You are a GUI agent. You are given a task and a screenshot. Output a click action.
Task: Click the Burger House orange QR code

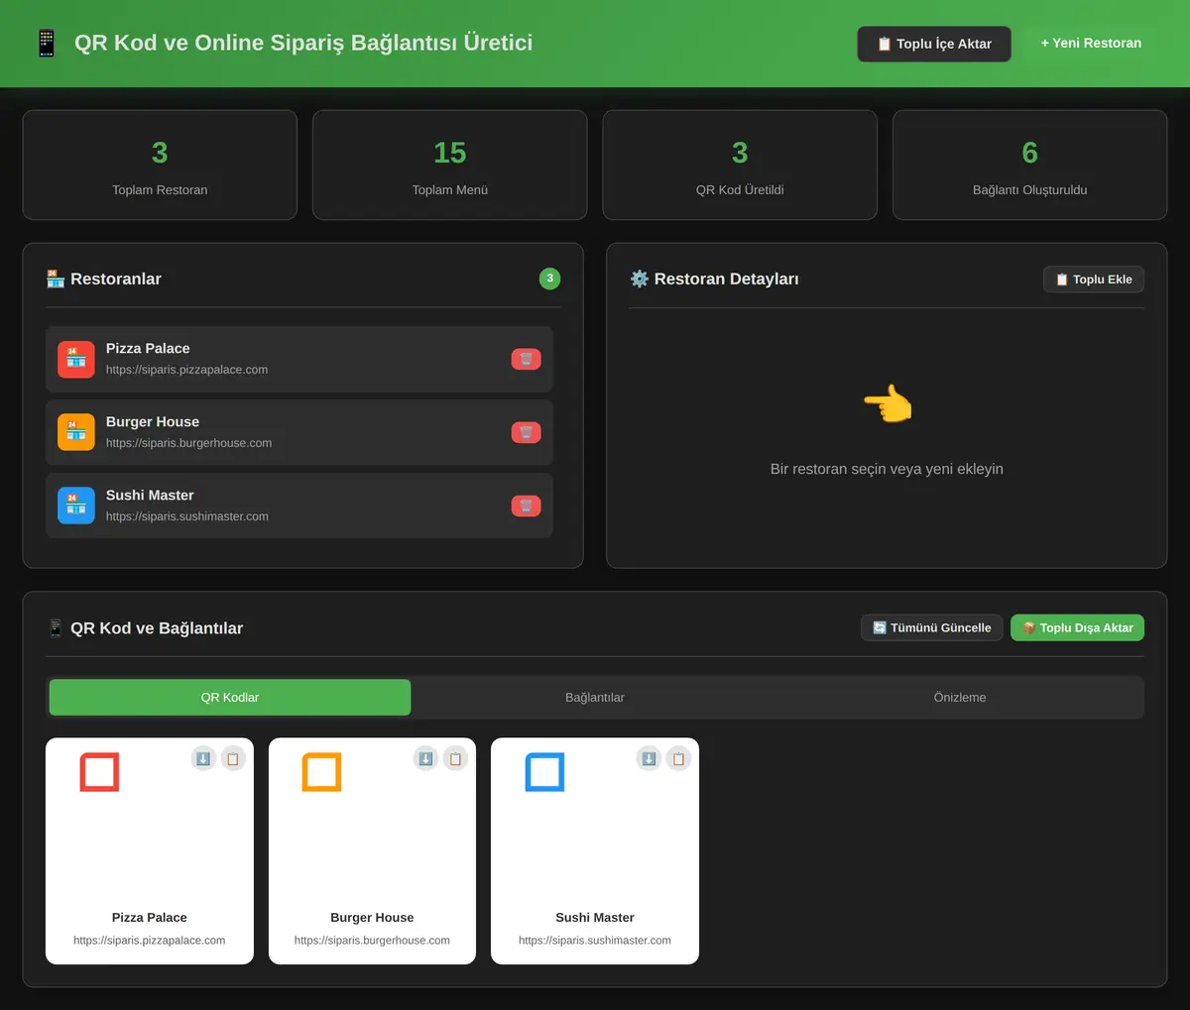click(321, 772)
